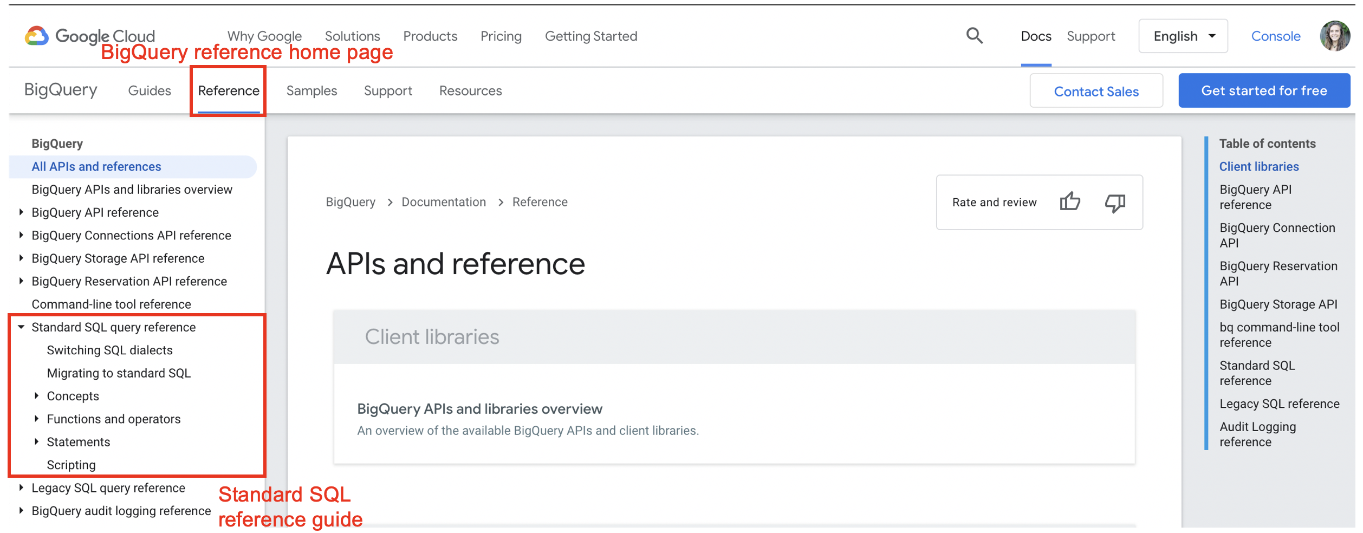Select Command-line tool reference in sidebar
Viewport: 1363px width, 533px height.
click(x=111, y=304)
